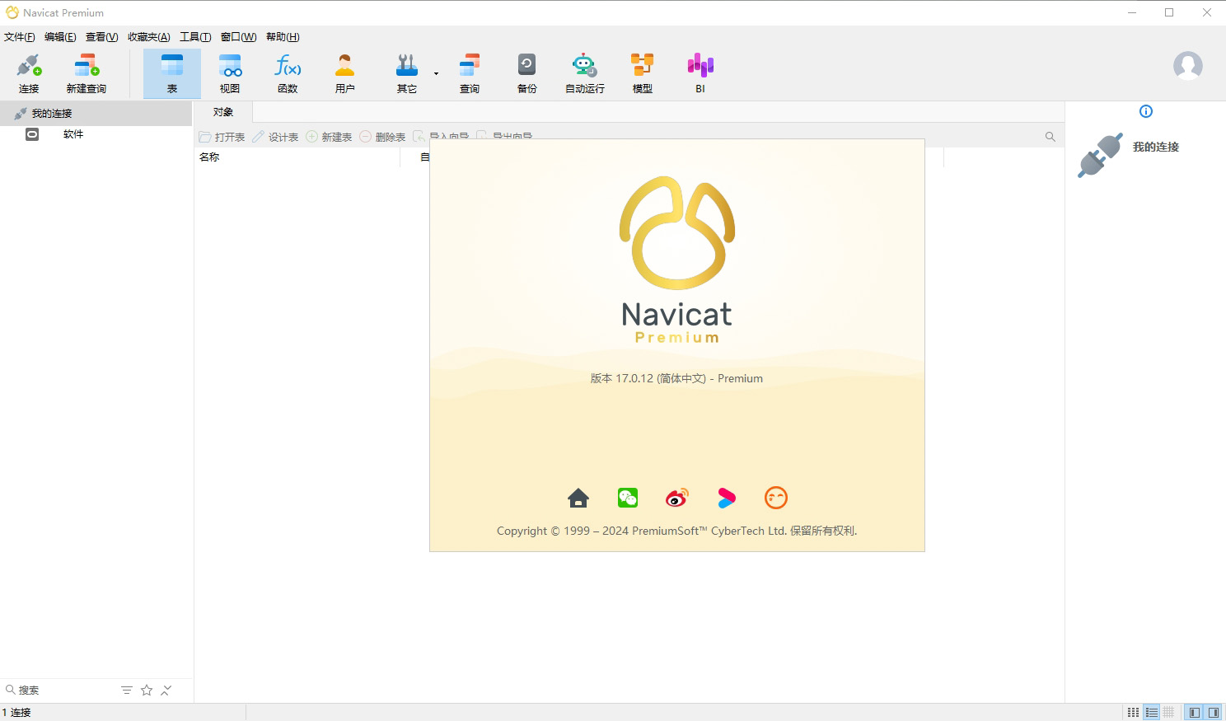Open the 查看 View menu
Image resolution: width=1226 pixels, height=721 pixels.
tap(102, 37)
